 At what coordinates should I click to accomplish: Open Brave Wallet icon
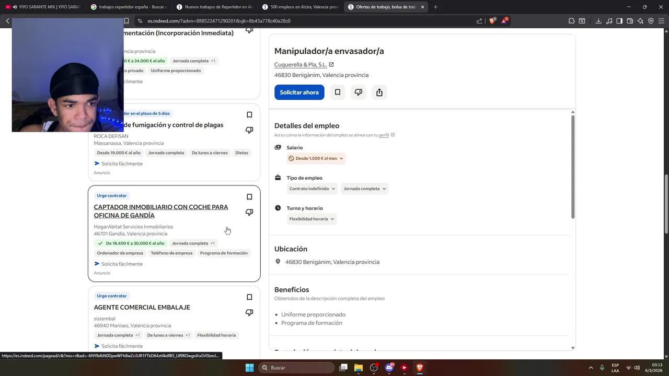(x=630, y=21)
